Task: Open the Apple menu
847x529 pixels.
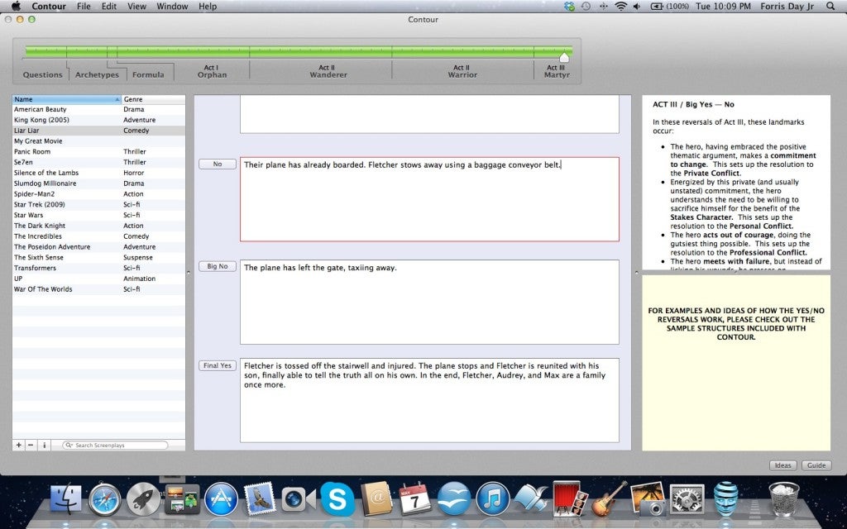Action: (16, 7)
